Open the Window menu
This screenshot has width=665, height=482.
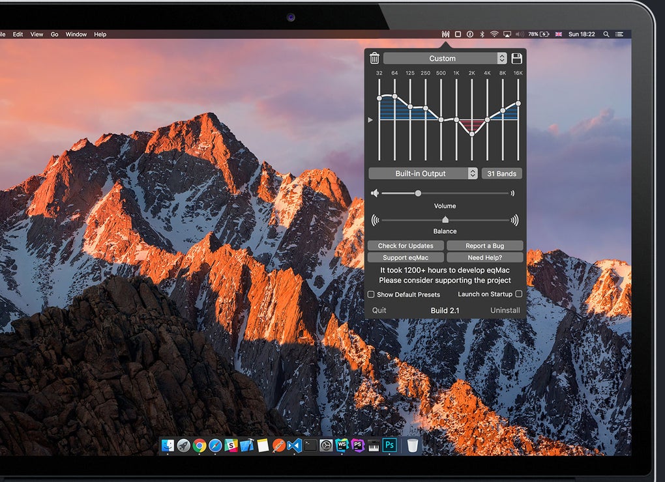click(76, 35)
